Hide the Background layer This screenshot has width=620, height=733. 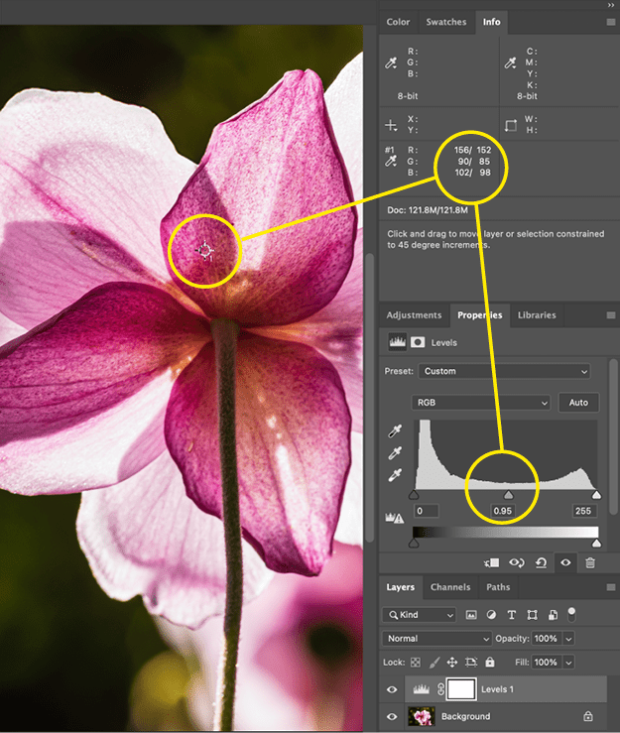(392, 716)
